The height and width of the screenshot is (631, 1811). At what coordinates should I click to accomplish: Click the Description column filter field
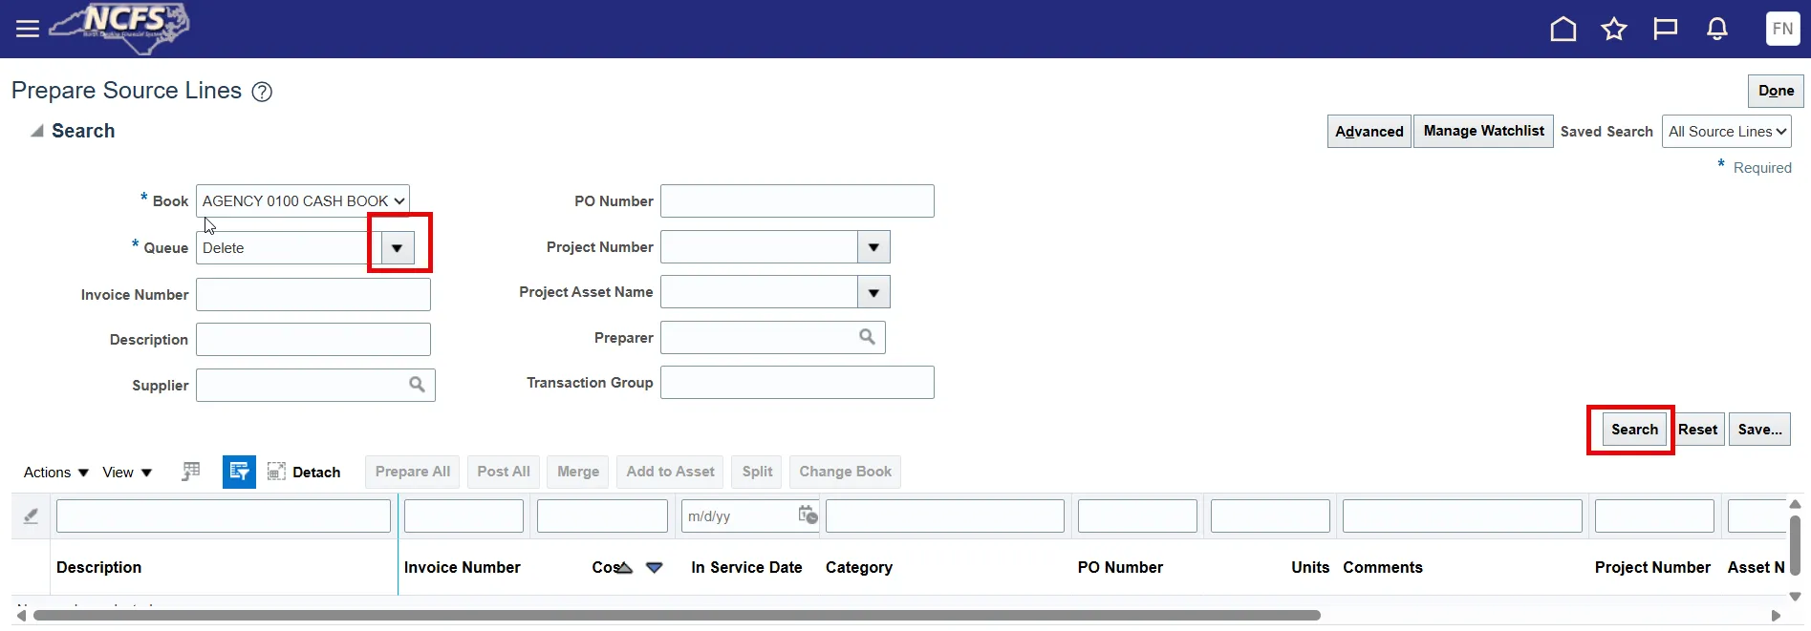(x=224, y=515)
